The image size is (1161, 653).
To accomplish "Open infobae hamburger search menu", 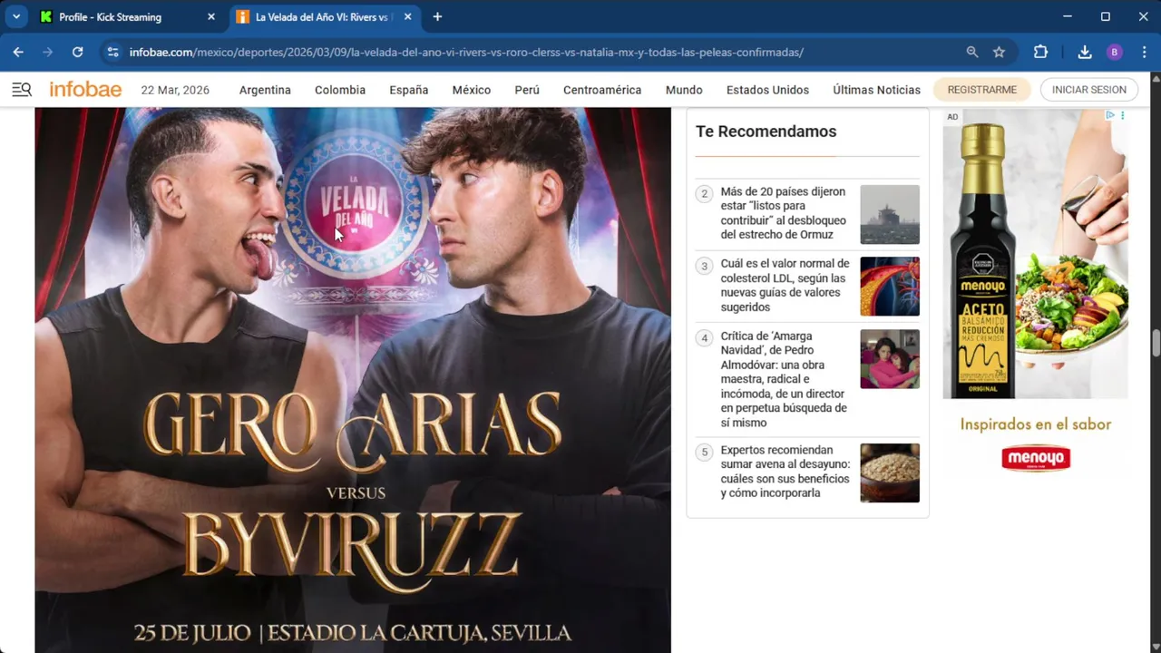I will coord(22,89).
